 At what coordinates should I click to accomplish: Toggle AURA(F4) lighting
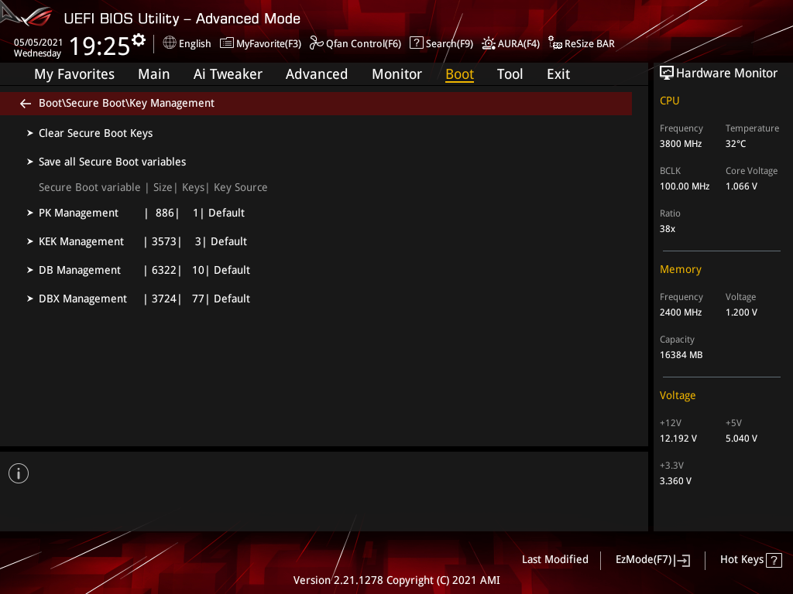[518, 44]
